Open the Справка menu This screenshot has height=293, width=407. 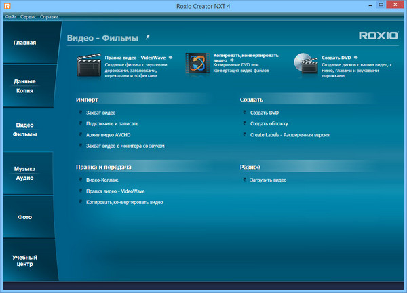point(49,16)
